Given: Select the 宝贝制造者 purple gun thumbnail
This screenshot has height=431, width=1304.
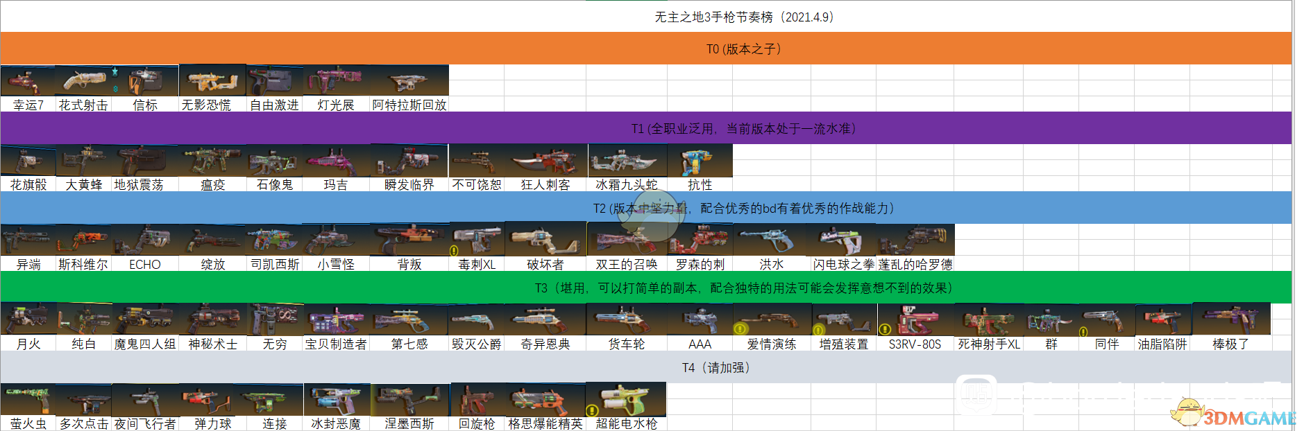Looking at the screenshot, I should [x=336, y=319].
